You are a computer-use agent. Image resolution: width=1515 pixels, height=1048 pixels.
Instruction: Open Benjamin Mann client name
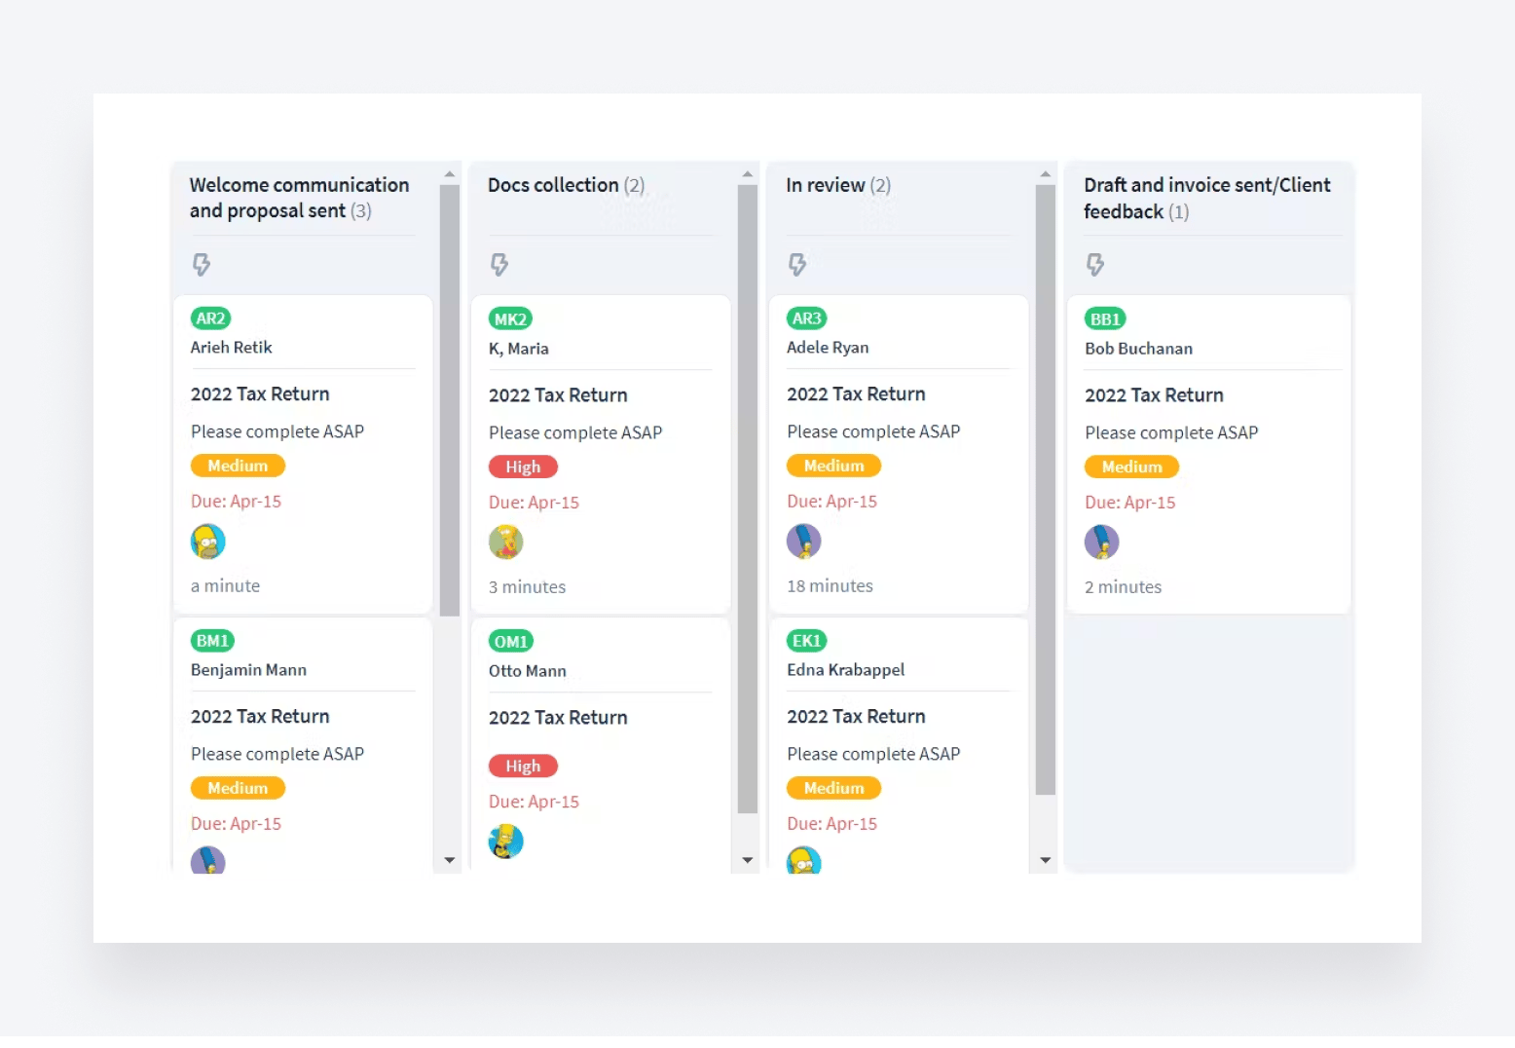pyautogui.click(x=249, y=670)
